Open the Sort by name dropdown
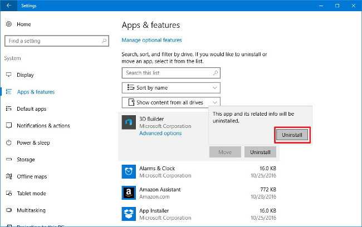Screen dimensions: 362x227 (171, 88)
